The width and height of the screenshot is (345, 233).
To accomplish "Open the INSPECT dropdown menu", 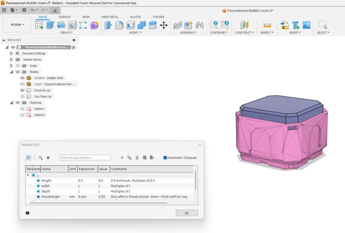I will [x=267, y=33].
